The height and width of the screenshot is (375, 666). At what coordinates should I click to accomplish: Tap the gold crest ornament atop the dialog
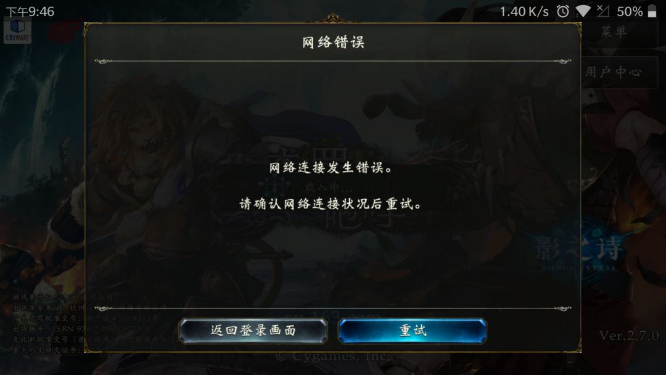click(x=333, y=19)
